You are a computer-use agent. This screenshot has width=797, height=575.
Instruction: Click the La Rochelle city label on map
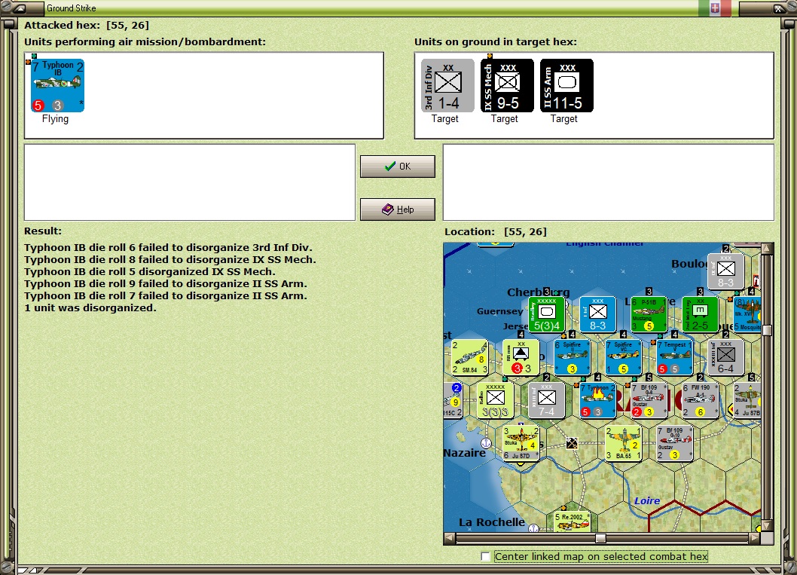click(492, 522)
